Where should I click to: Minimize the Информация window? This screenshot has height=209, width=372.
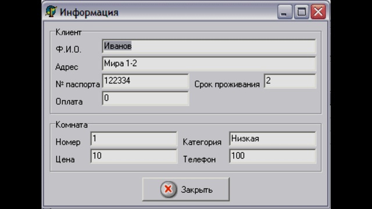point(284,12)
